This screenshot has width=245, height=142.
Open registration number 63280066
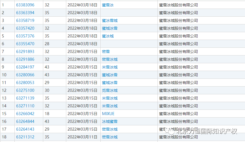[25, 75]
